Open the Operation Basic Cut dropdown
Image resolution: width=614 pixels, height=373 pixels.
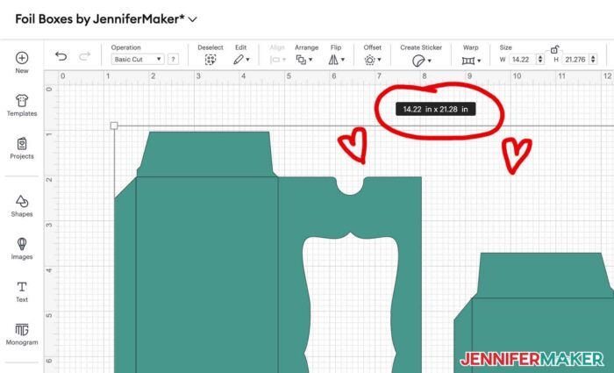[138, 59]
